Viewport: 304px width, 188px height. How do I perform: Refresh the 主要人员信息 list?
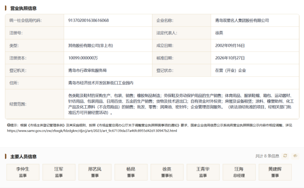coord(285,156)
